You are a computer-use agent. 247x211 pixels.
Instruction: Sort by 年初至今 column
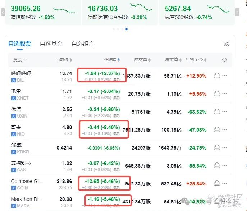196,60
